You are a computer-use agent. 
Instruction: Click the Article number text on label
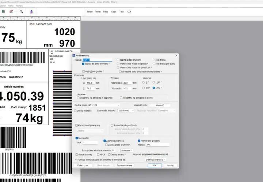14,87
